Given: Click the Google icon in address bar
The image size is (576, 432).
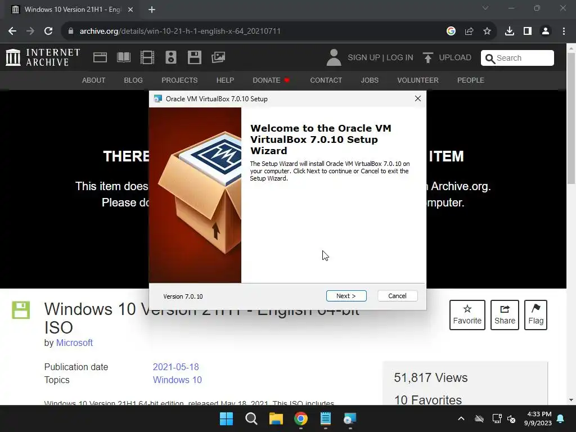Looking at the screenshot, I should 451,31.
